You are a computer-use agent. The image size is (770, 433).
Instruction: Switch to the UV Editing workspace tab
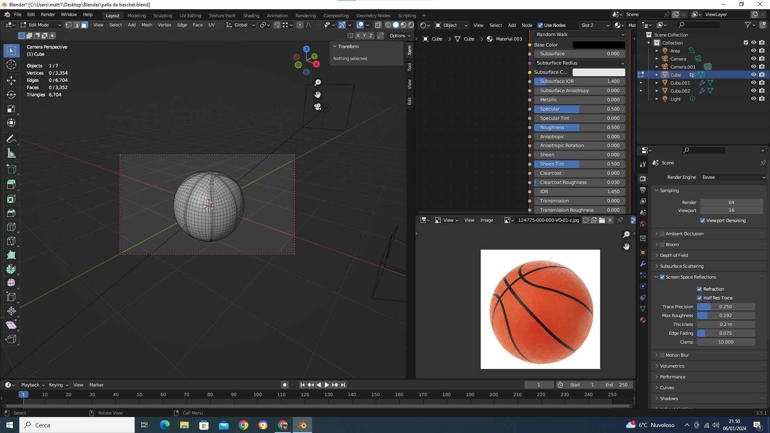click(190, 16)
